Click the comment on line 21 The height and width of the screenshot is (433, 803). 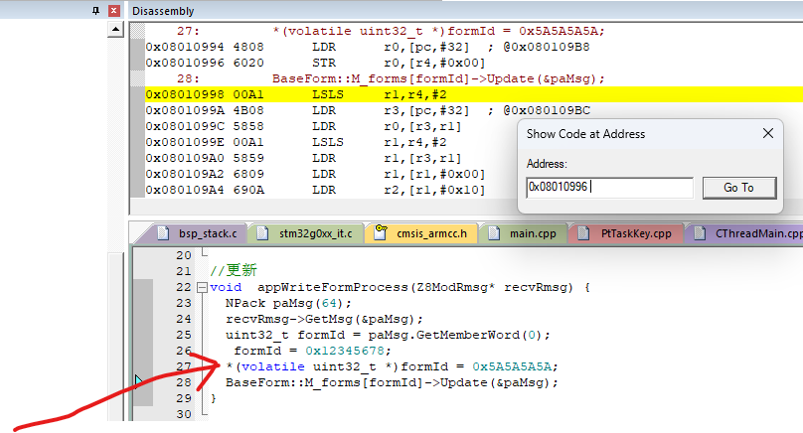point(234,270)
